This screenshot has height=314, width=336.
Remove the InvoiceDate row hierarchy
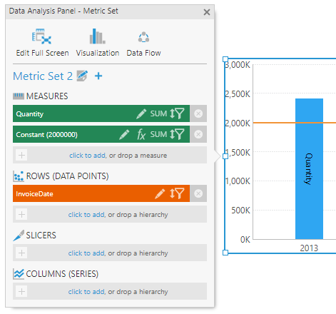click(x=198, y=193)
